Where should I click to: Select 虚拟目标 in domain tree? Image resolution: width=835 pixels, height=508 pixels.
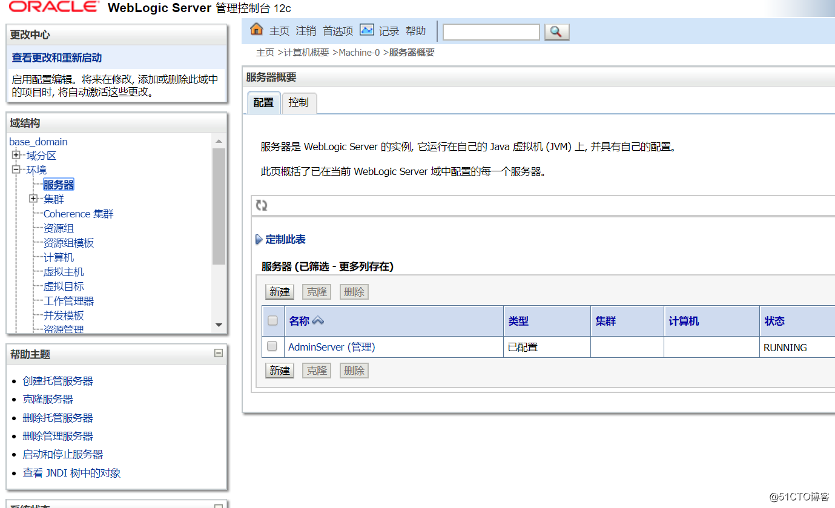click(64, 286)
